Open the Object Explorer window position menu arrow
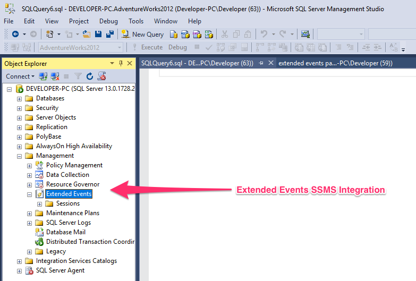Viewport: 416px width, 281px height. [112, 63]
